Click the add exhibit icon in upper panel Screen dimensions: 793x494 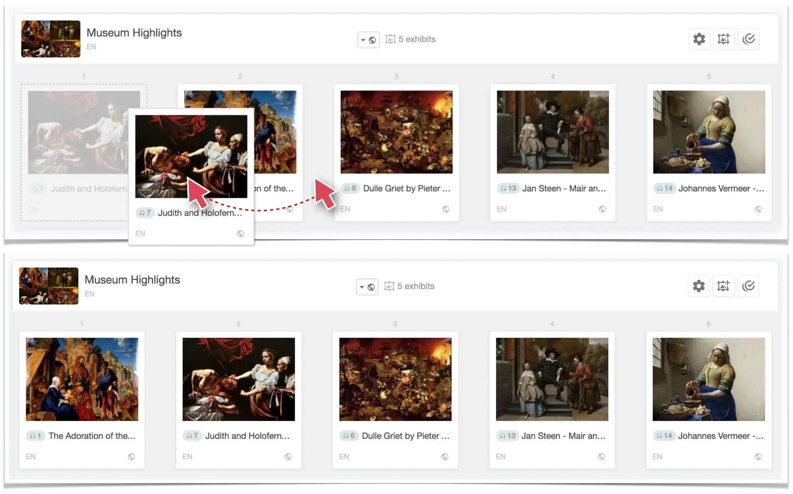click(723, 39)
